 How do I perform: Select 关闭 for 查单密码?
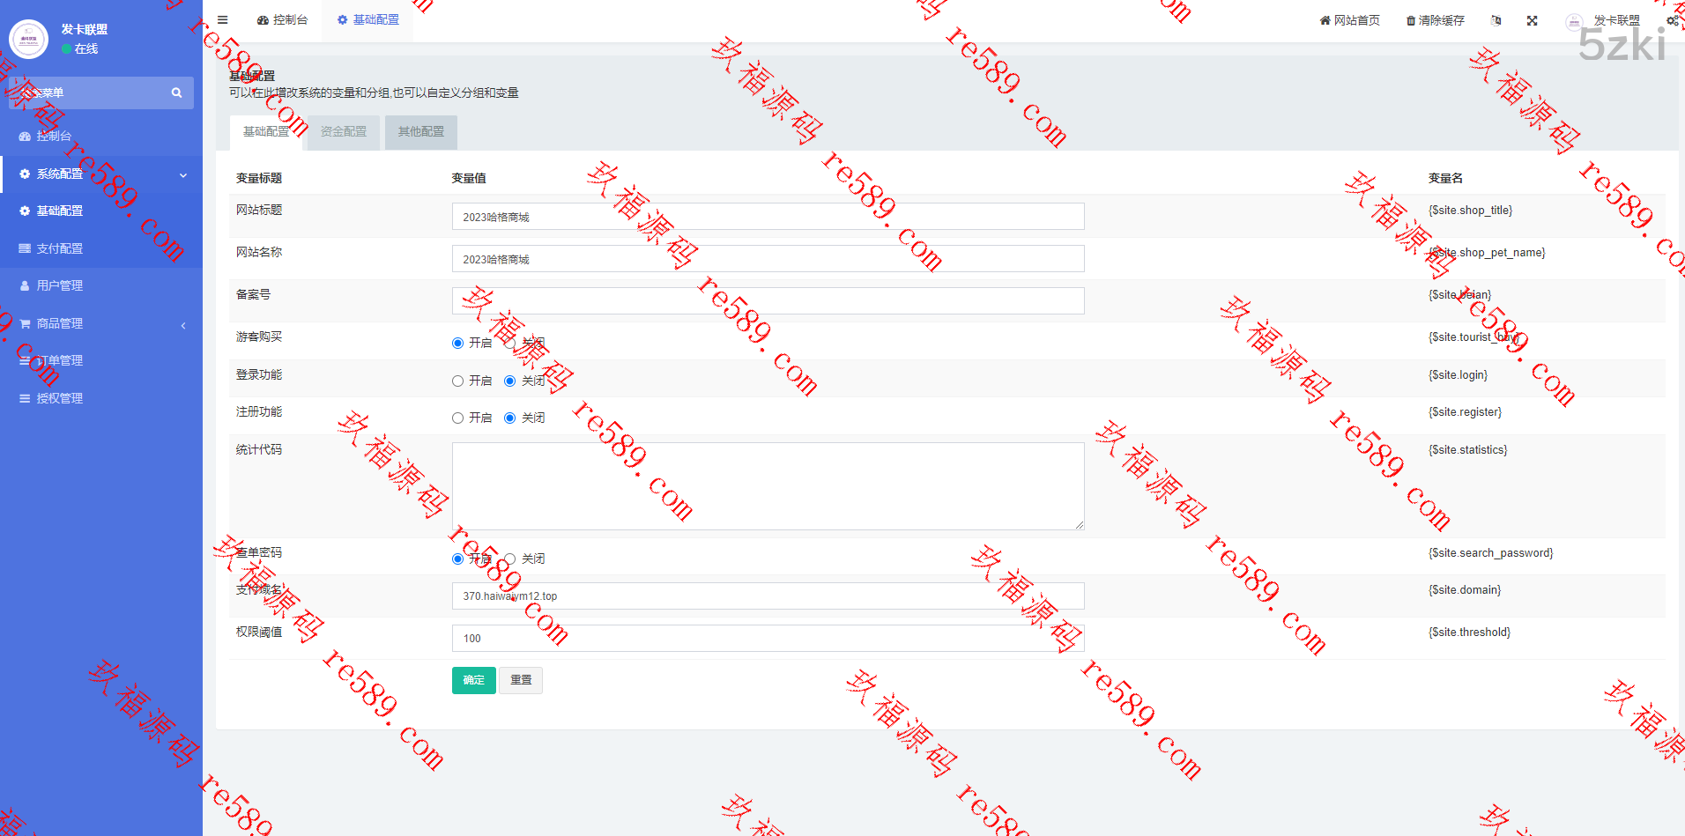(x=509, y=559)
